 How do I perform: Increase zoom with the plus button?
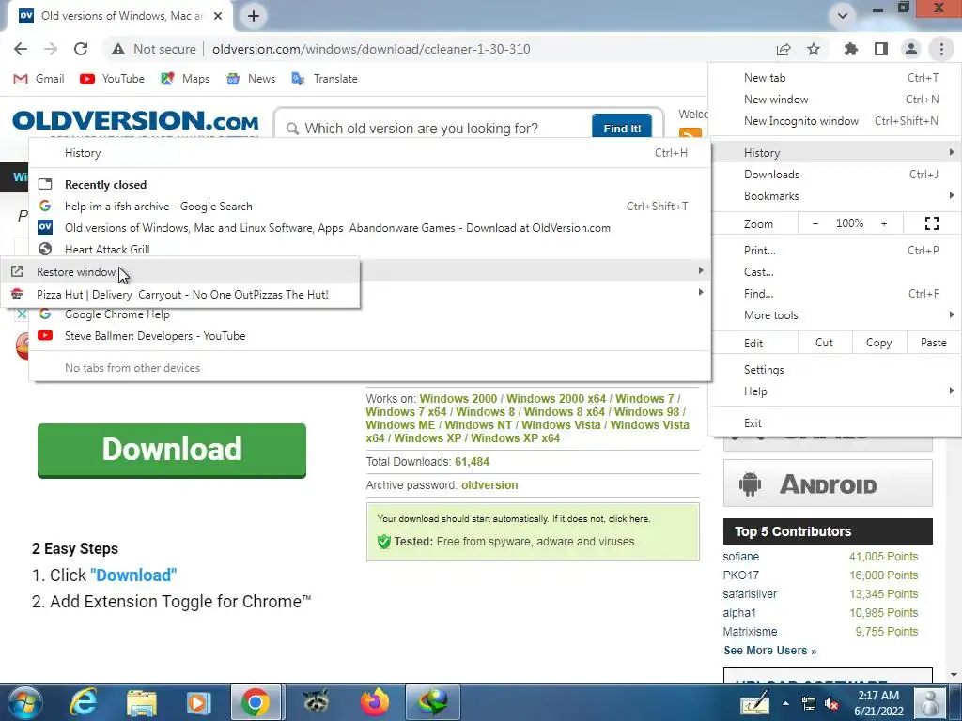[x=884, y=223]
